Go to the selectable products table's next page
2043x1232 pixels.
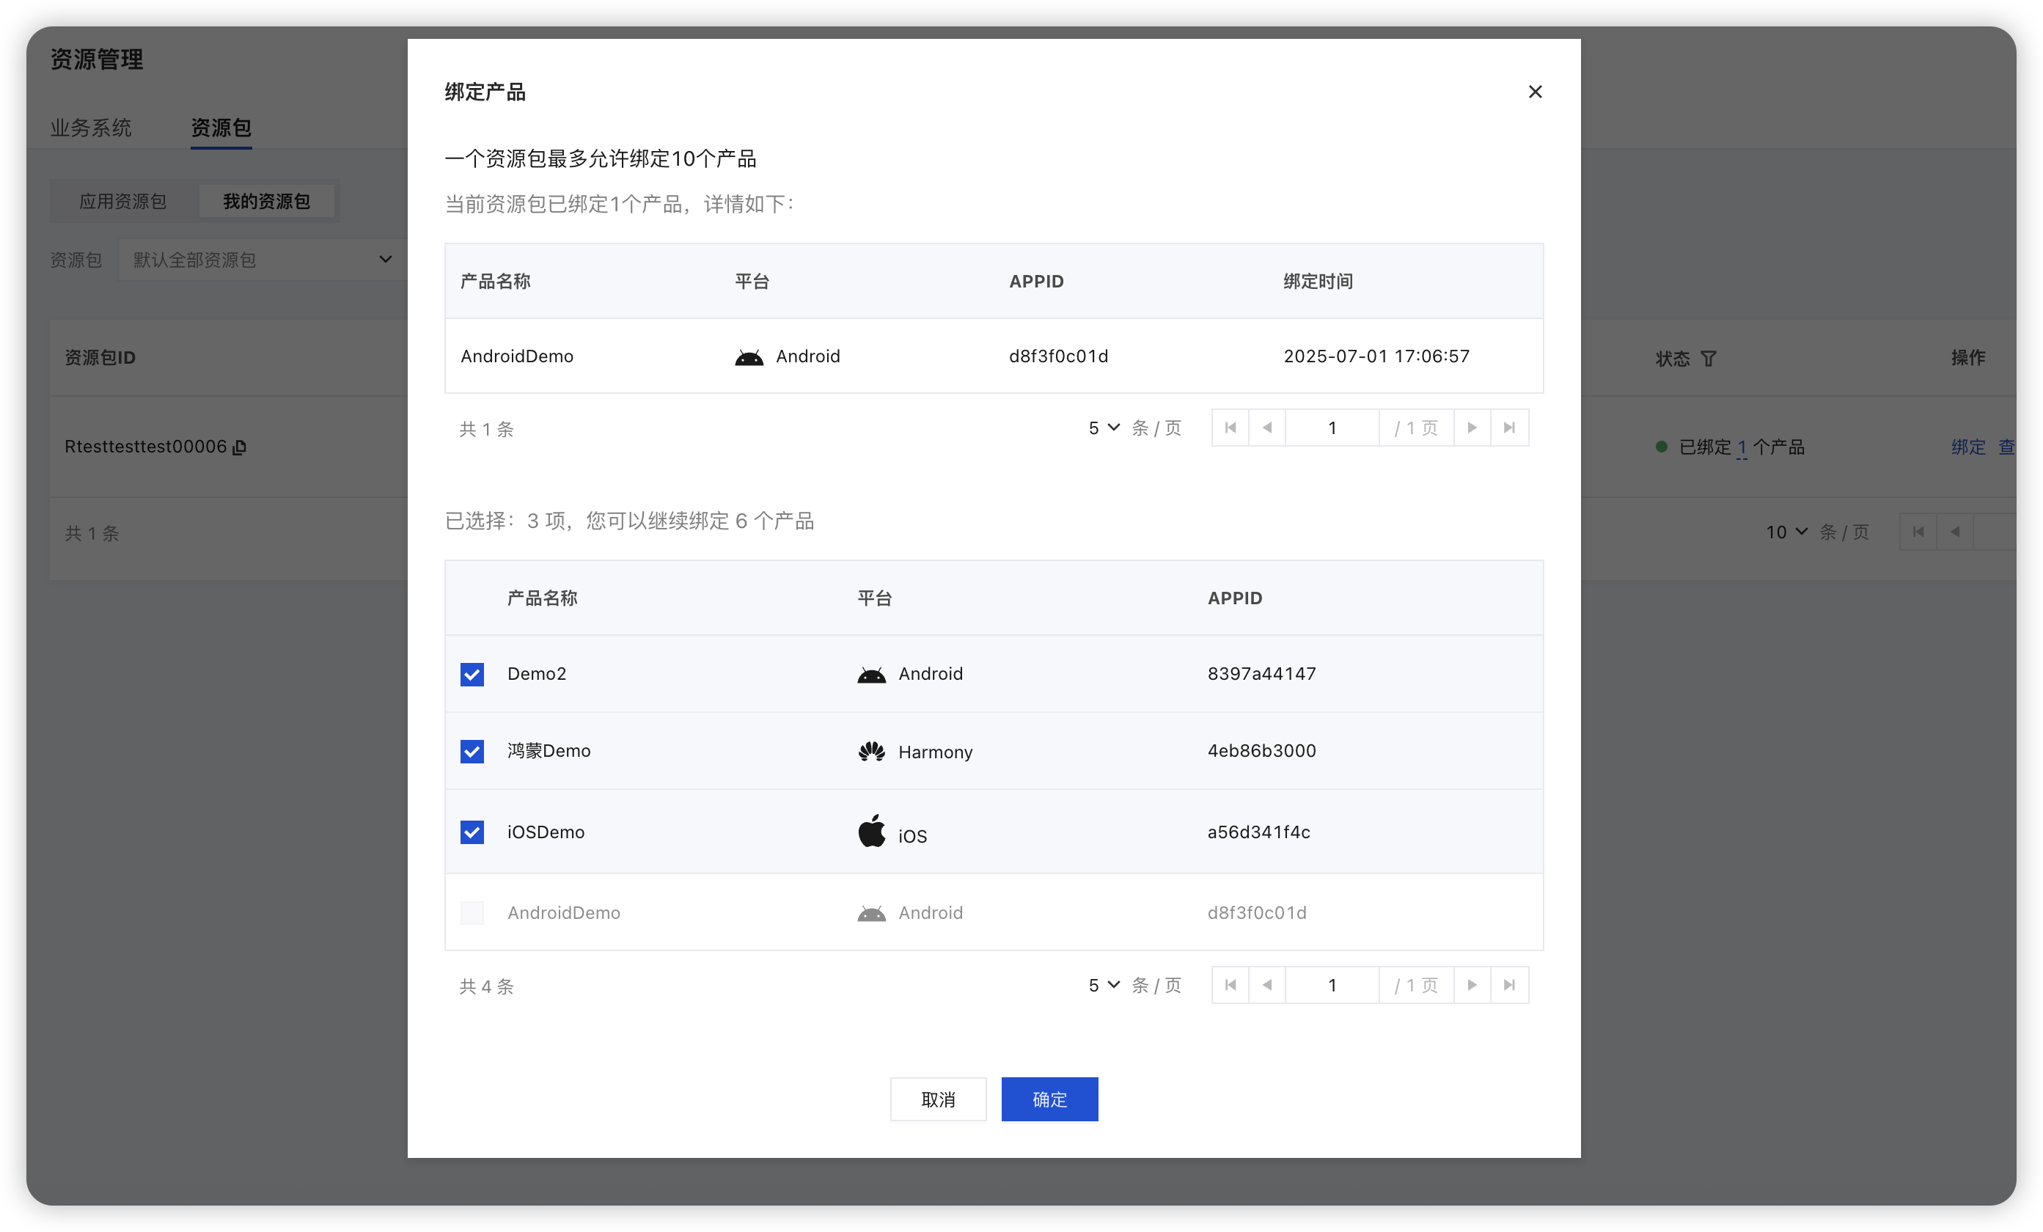[x=1472, y=985]
